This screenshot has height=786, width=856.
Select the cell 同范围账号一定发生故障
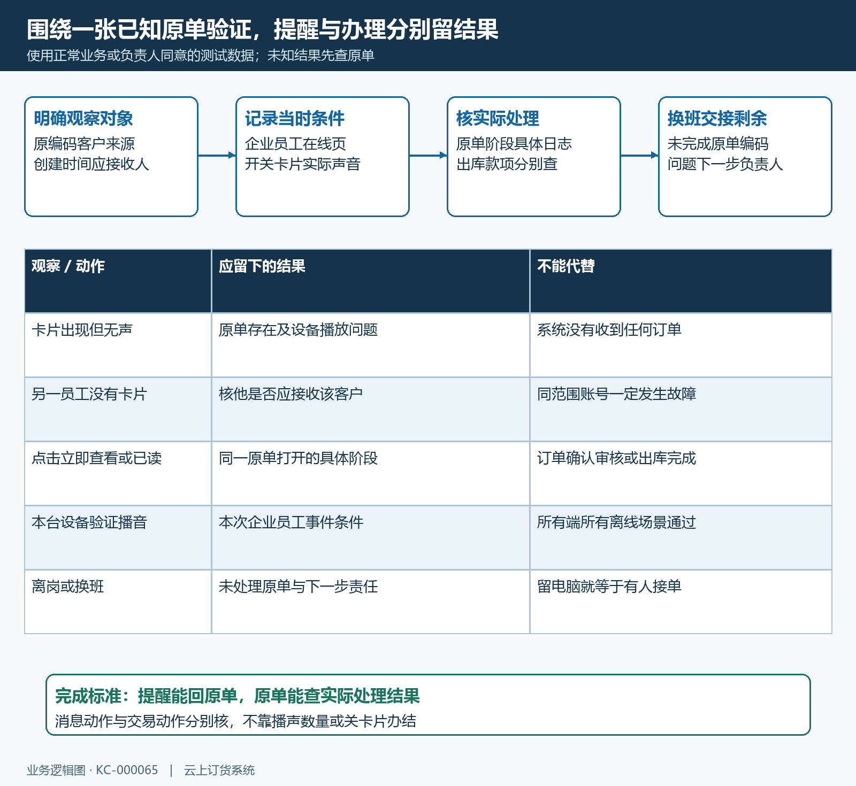(681, 409)
